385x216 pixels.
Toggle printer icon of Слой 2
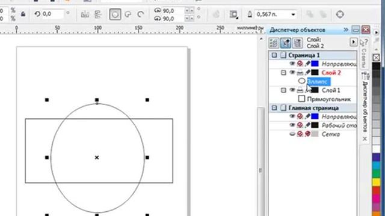300,73
